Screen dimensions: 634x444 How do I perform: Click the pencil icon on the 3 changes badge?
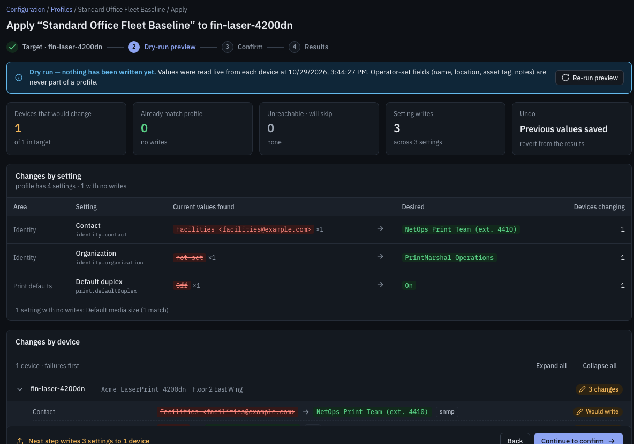tap(582, 389)
